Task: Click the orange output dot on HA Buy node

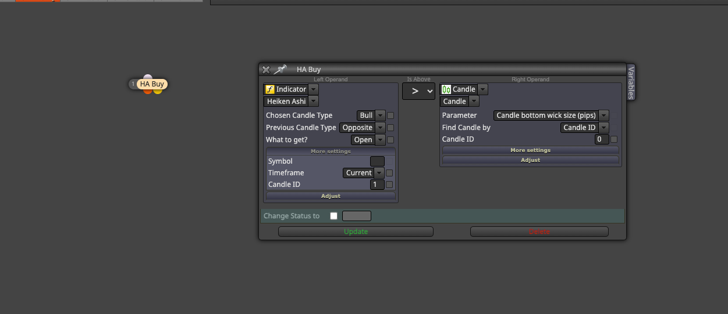Action: pyautogui.click(x=148, y=92)
